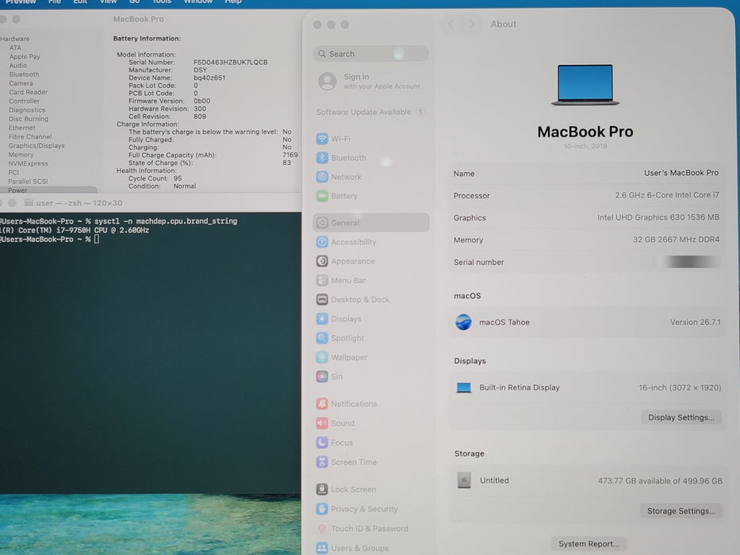This screenshot has width=740, height=555.
Task: Open the Screen Time hourglass icon
Action: point(322,462)
